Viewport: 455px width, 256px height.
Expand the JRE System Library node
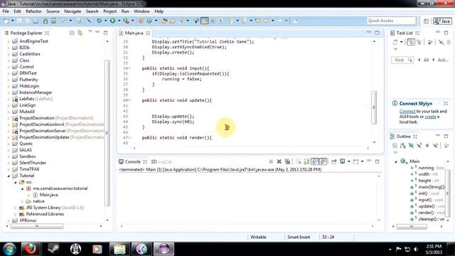pyautogui.click(x=16, y=208)
